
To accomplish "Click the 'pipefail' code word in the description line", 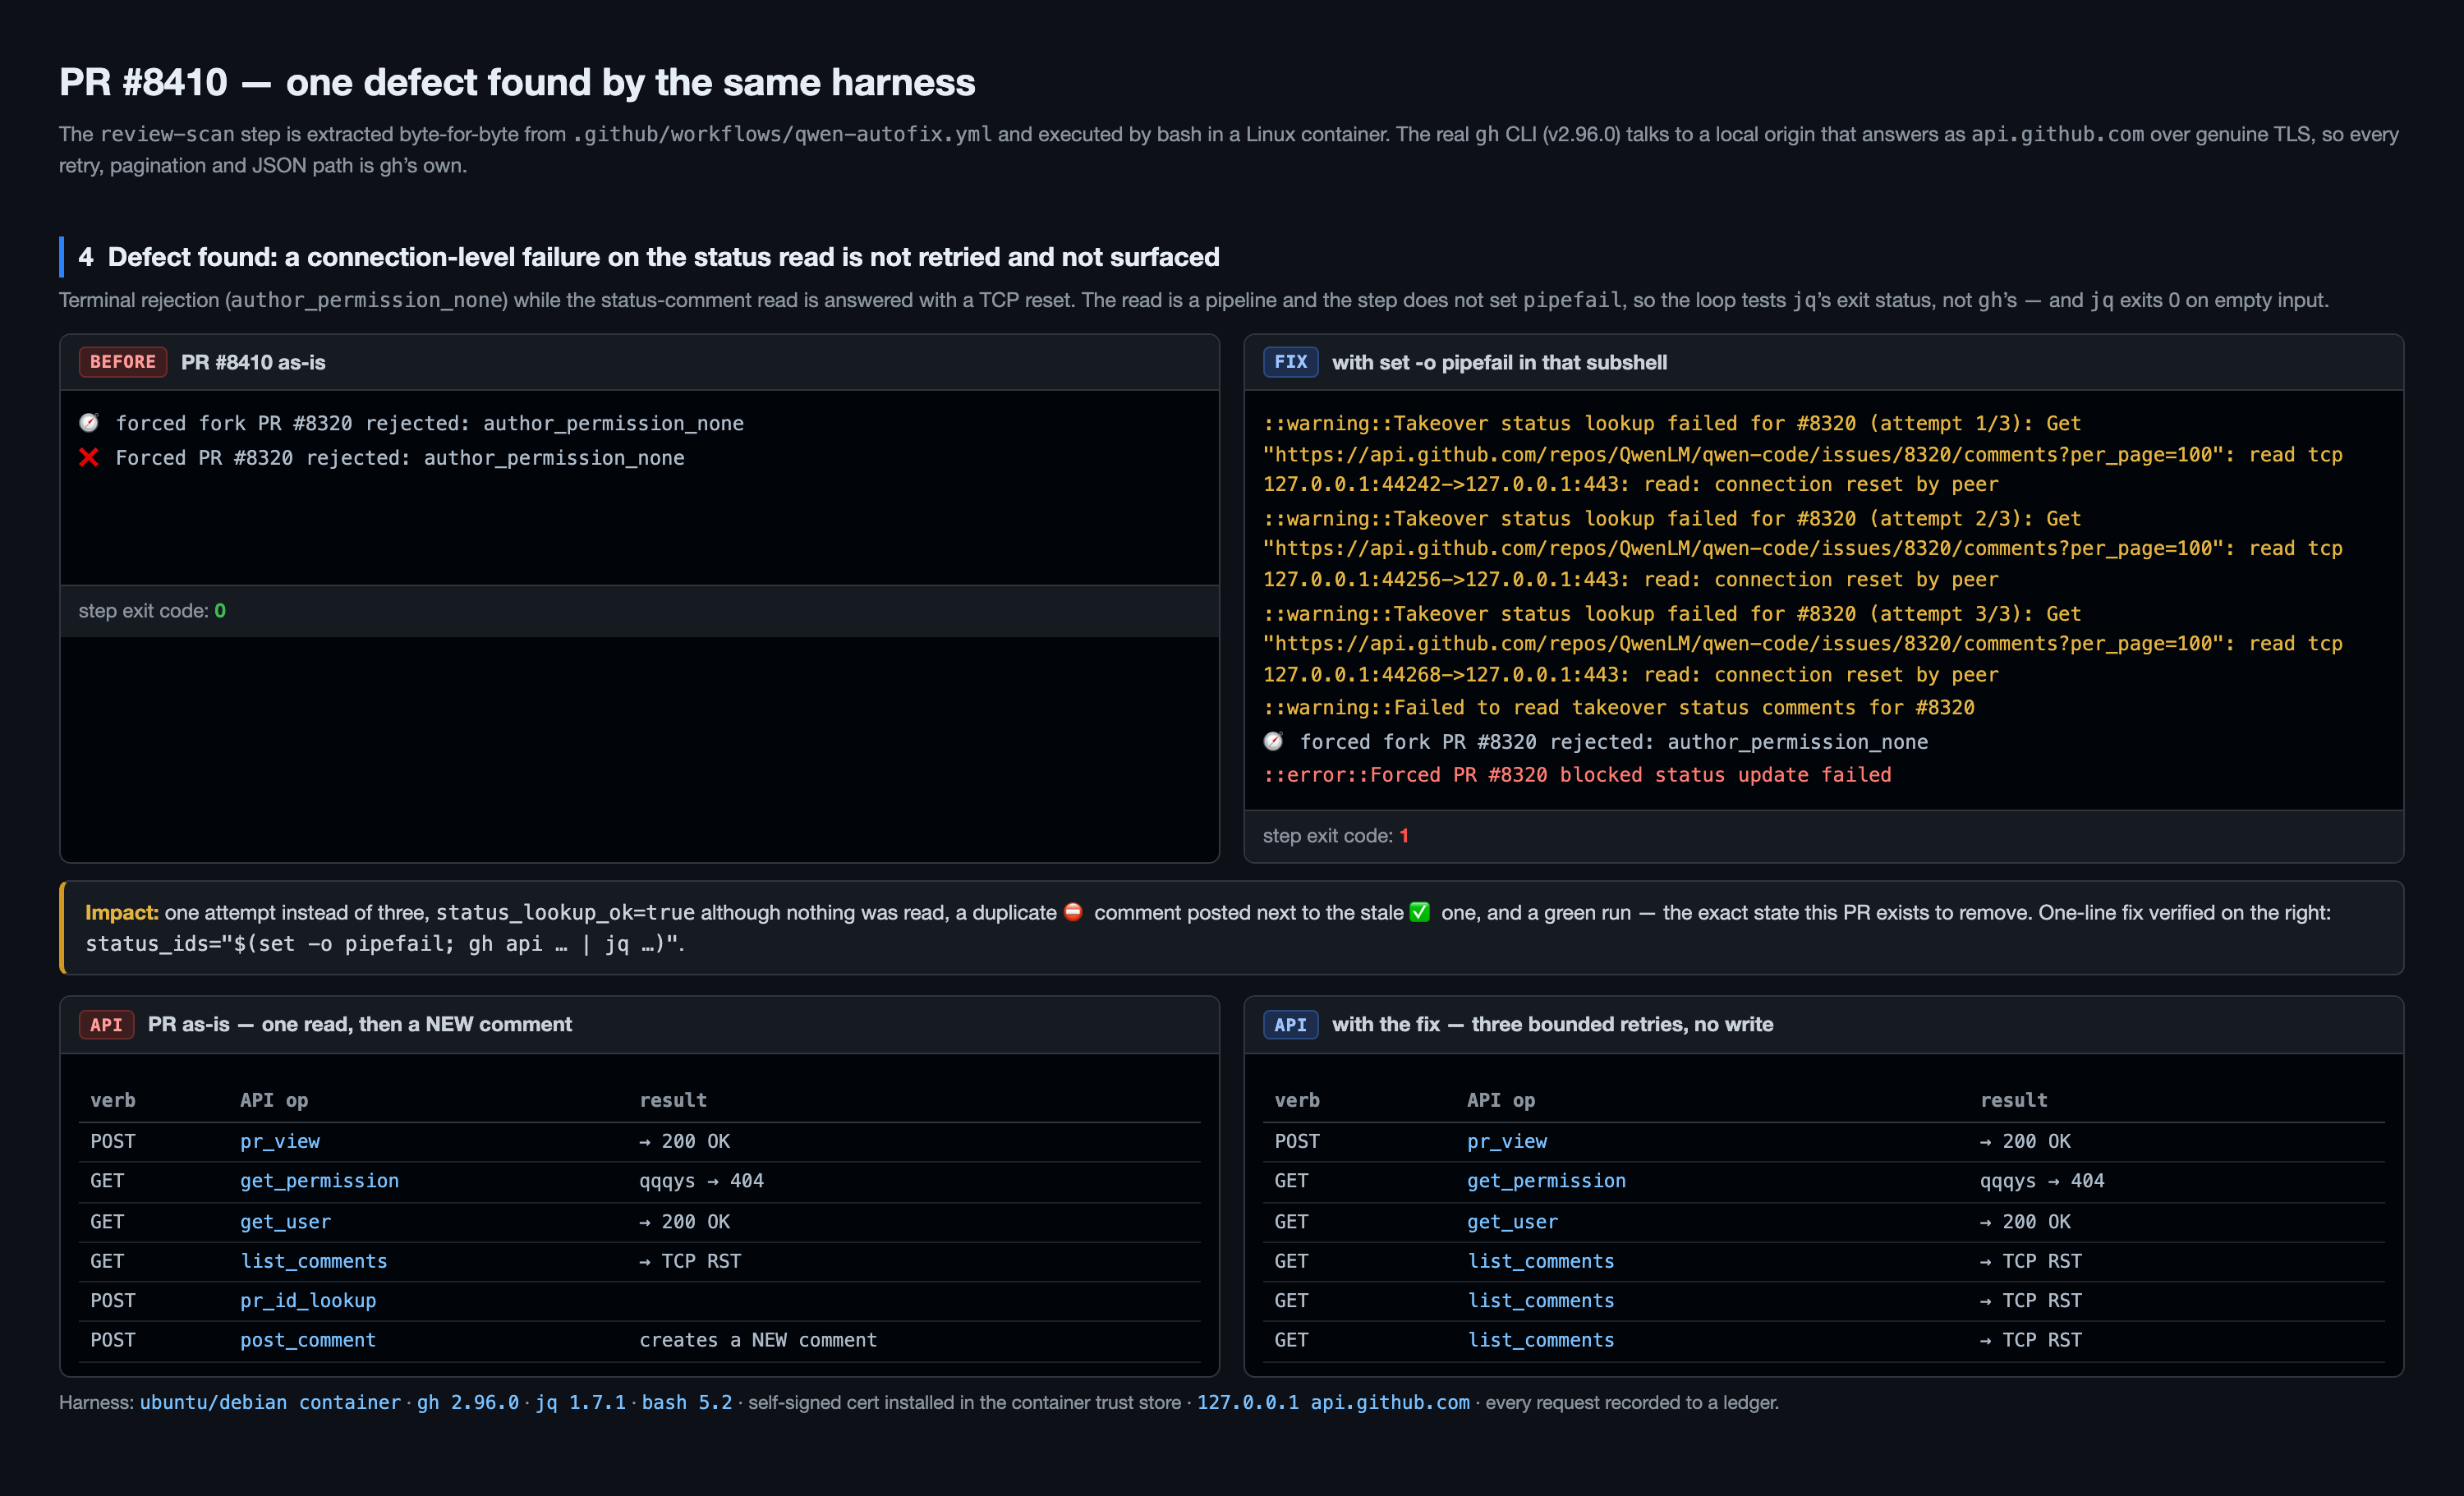I will pyautogui.click(x=1570, y=300).
